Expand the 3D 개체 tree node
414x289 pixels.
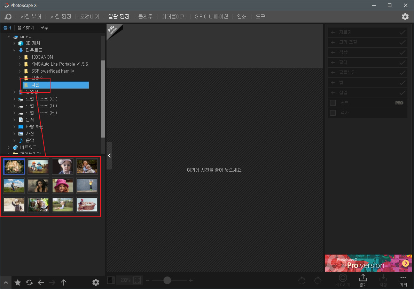pos(14,43)
